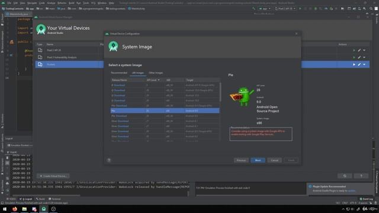Click the Previous button in the dialog
This screenshot has width=379, height=213.
[241, 160]
